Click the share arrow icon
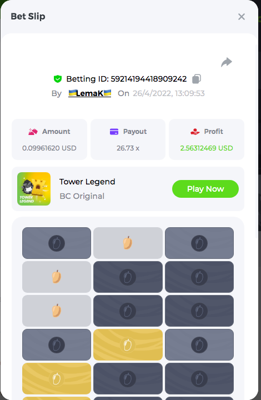Screen dimensions: 261x400 (227, 62)
